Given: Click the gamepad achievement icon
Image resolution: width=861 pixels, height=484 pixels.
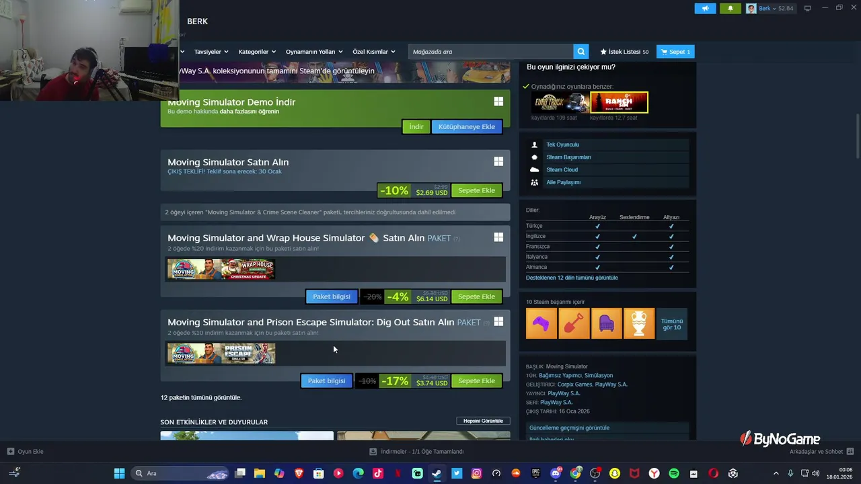Looking at the screenshot, I should click(x=541, y=323).
